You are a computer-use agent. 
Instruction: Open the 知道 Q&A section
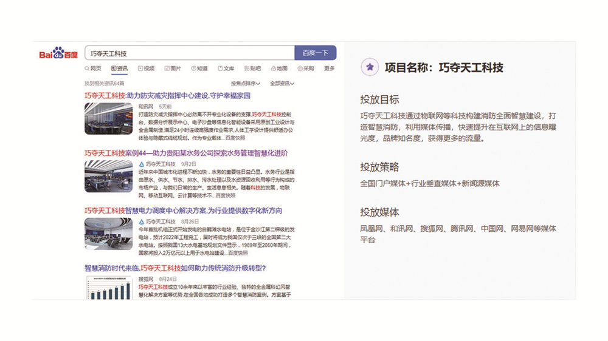[199, 69]
